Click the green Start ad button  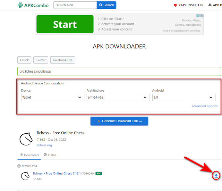[x=65, y=24]
